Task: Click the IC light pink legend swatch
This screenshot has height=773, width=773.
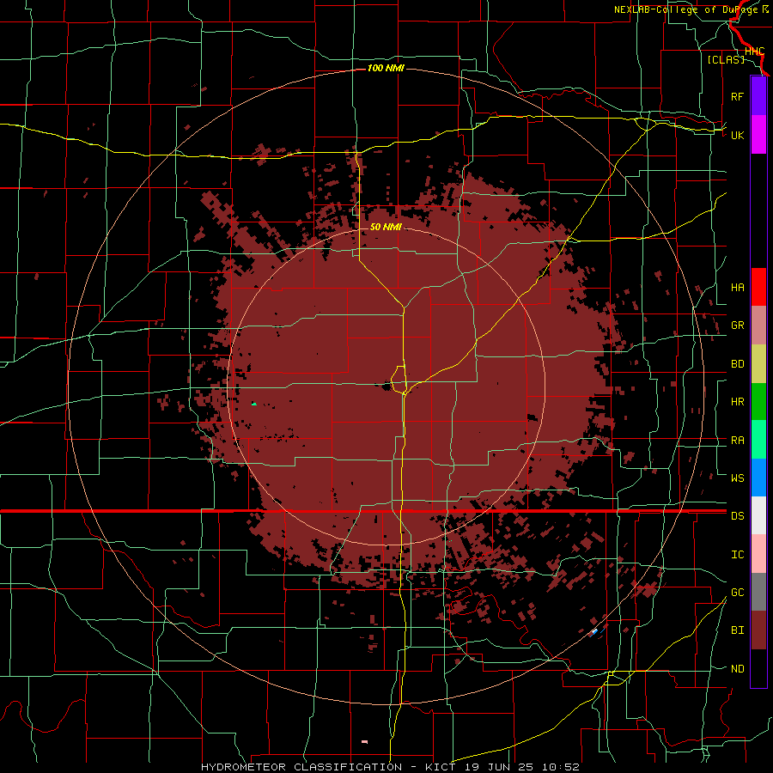Action: click(758, 554)
